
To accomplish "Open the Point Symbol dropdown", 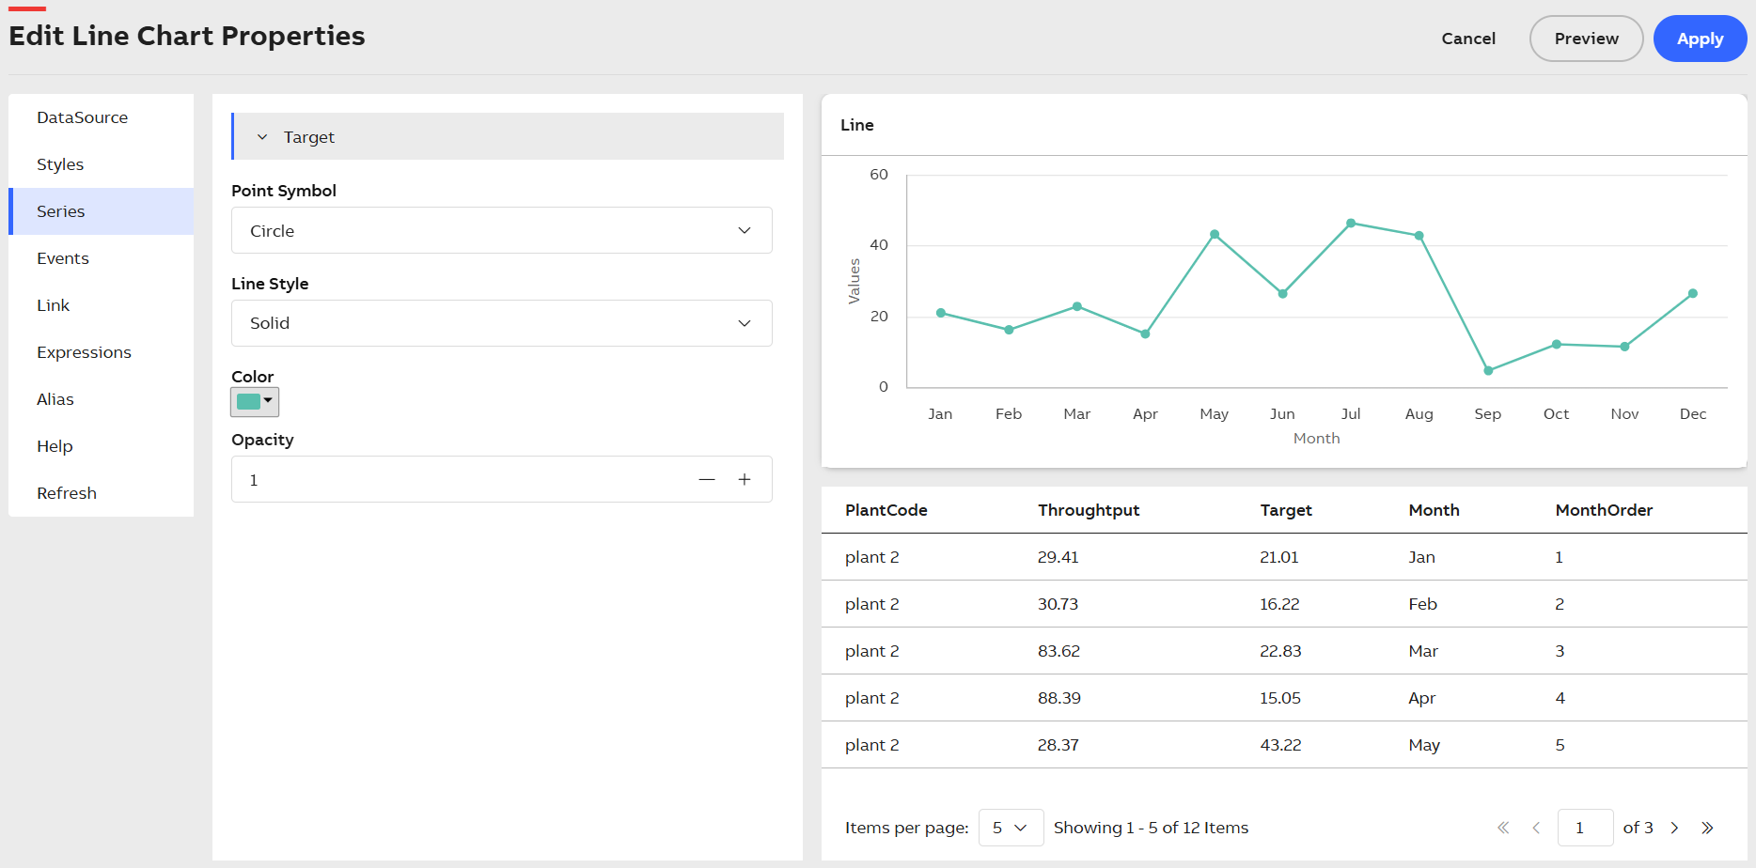I will click(x=501, y=230).
